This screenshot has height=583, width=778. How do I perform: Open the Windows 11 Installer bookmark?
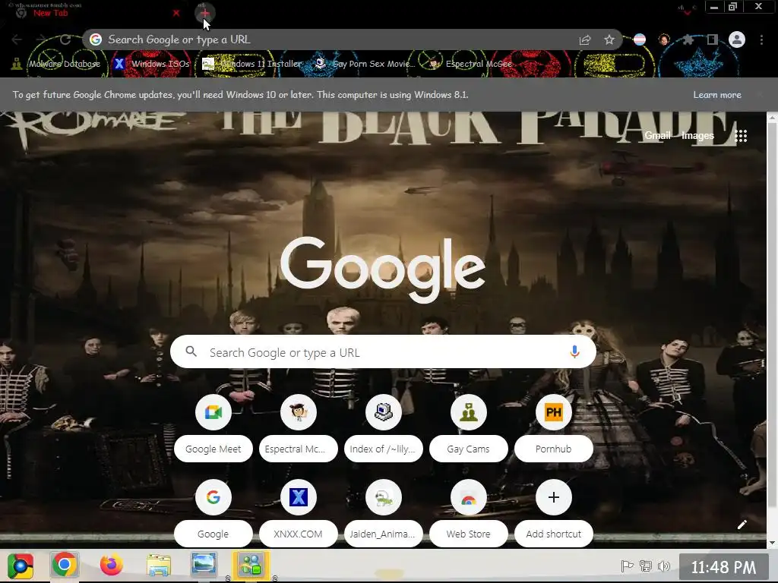[x=252, y=64]
